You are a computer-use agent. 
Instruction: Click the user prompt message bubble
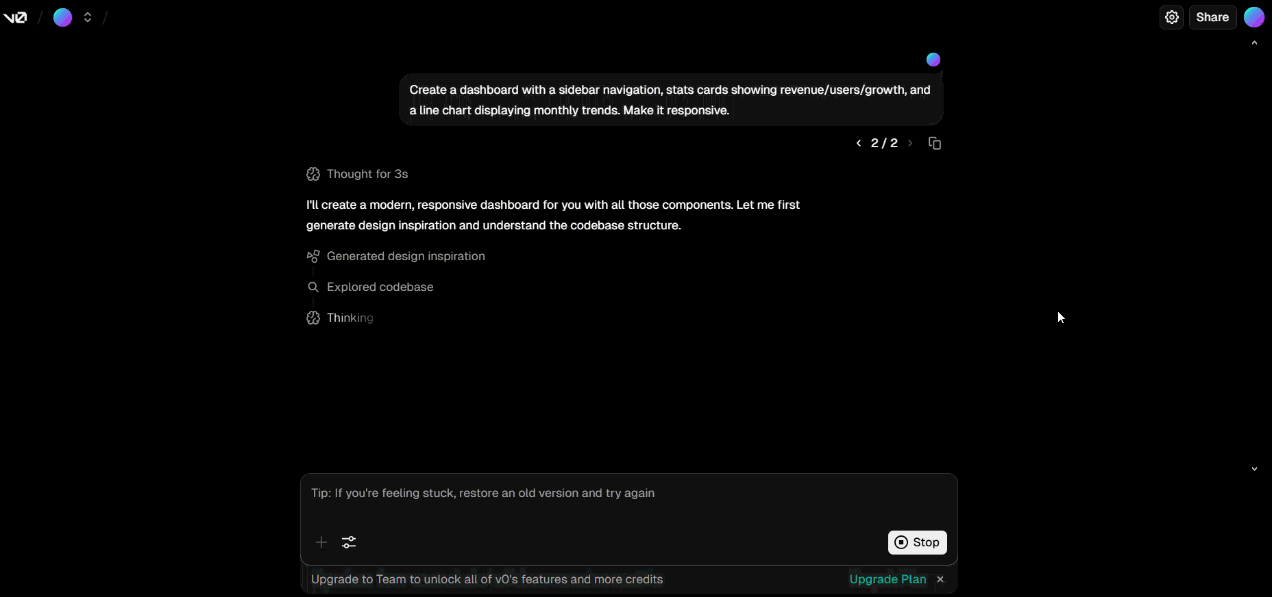click(x=671, y=100)
